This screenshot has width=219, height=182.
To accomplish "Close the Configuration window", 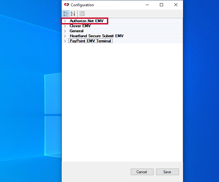I will pyautogui.click(x=176, y=5).
